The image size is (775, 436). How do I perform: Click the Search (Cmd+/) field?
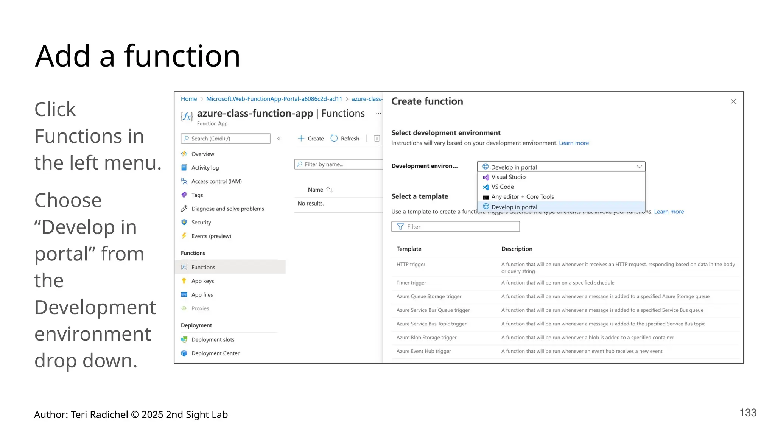click(x=226, y=139)
